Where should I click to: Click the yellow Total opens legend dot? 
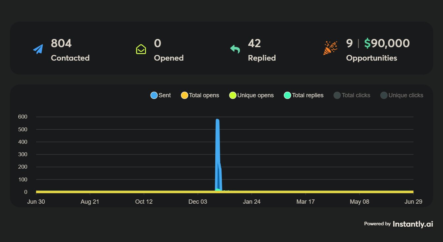coord(184,95)
